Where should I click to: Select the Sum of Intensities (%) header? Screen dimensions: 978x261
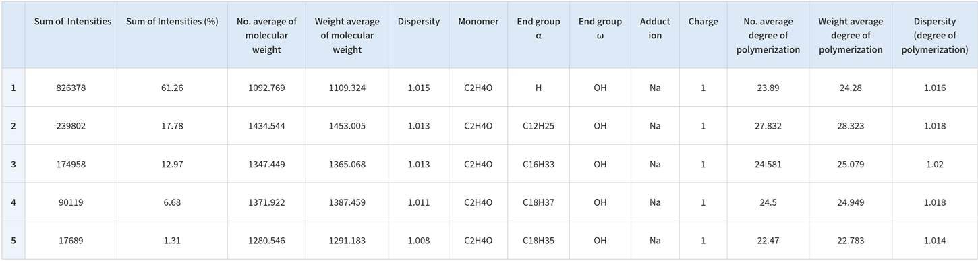(172, 34)
